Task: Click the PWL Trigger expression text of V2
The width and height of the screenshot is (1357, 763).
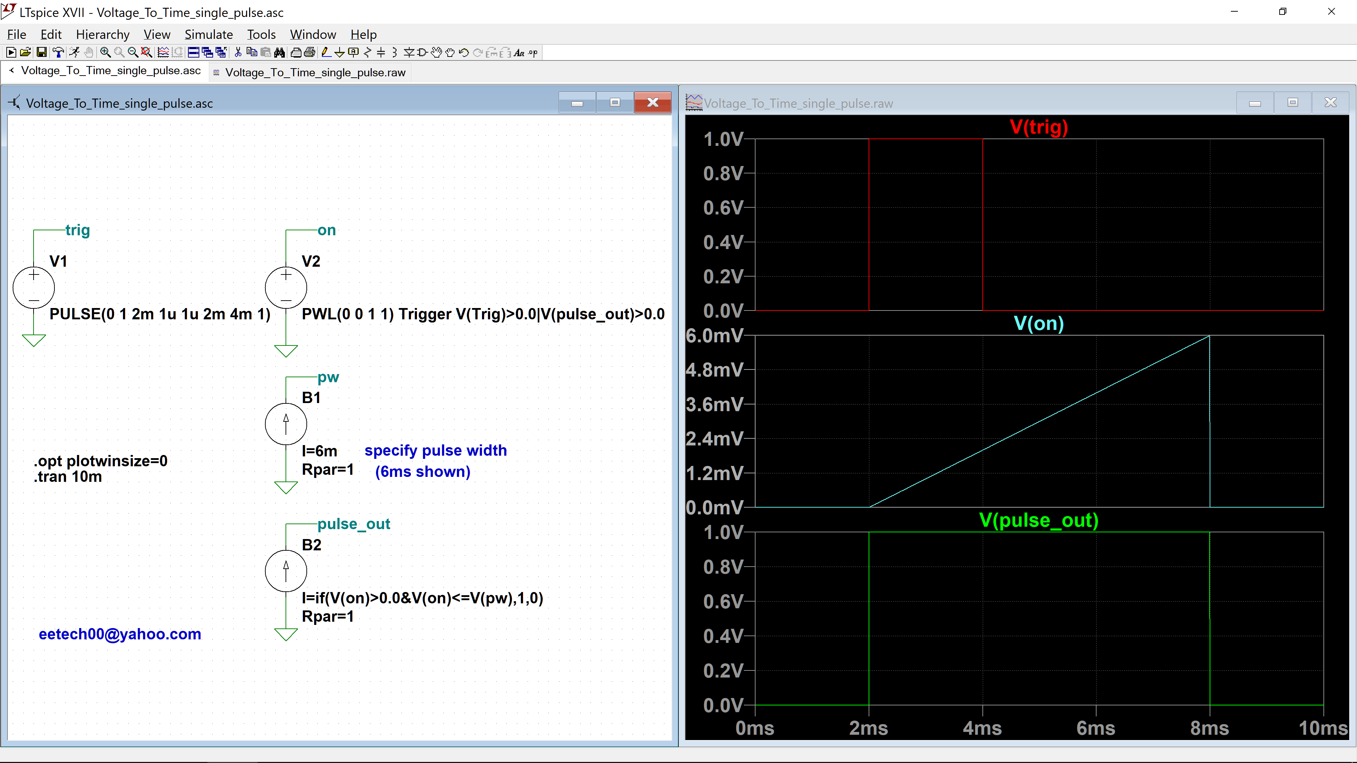Action: pyautogui.click(x=483, y=314)
